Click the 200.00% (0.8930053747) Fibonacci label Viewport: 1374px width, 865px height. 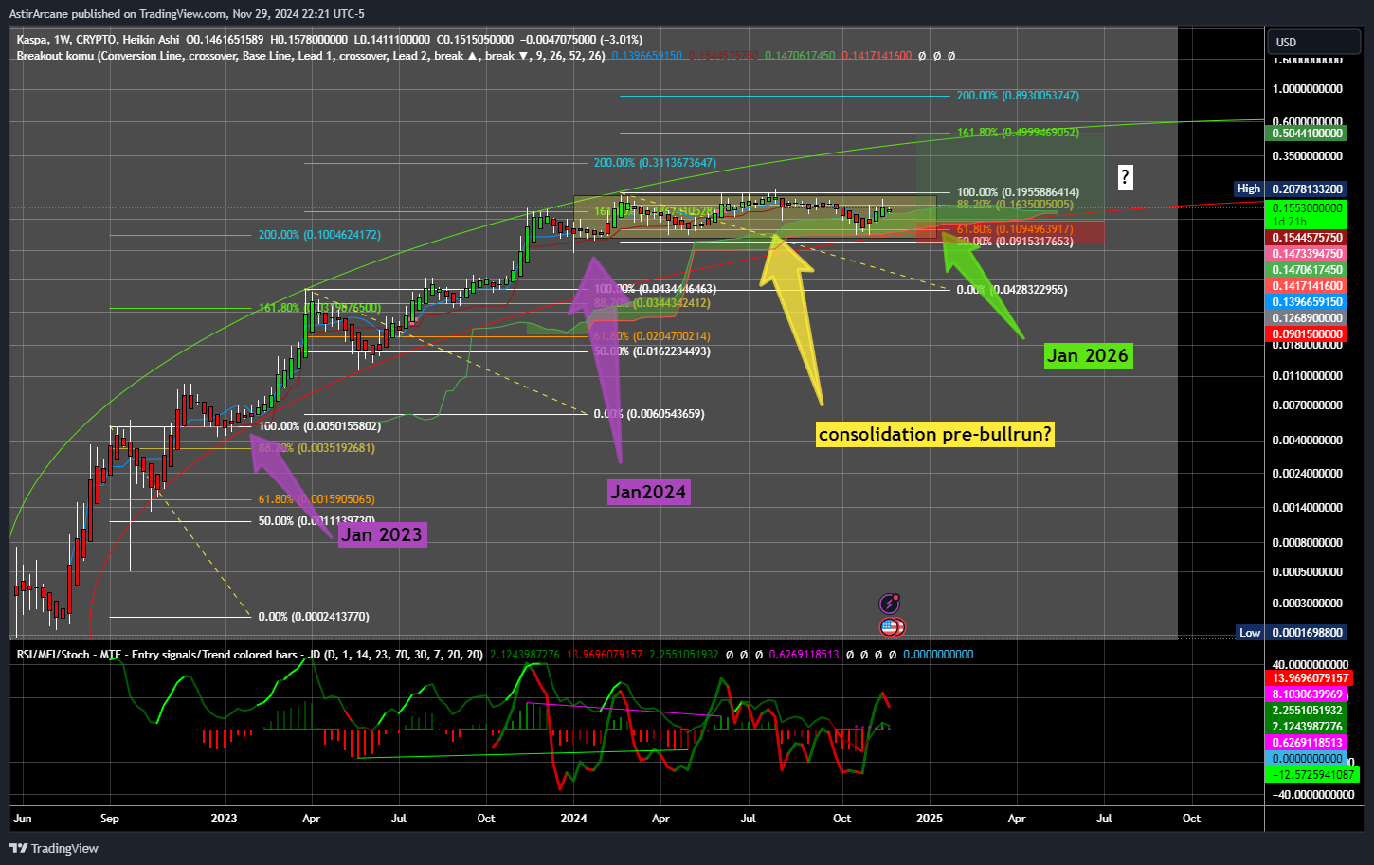tap(1018, 96)
